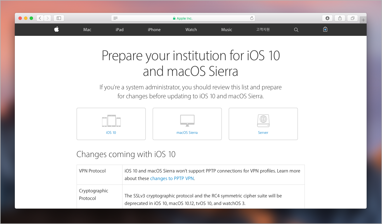Select the Server card label

coord(263,133)
